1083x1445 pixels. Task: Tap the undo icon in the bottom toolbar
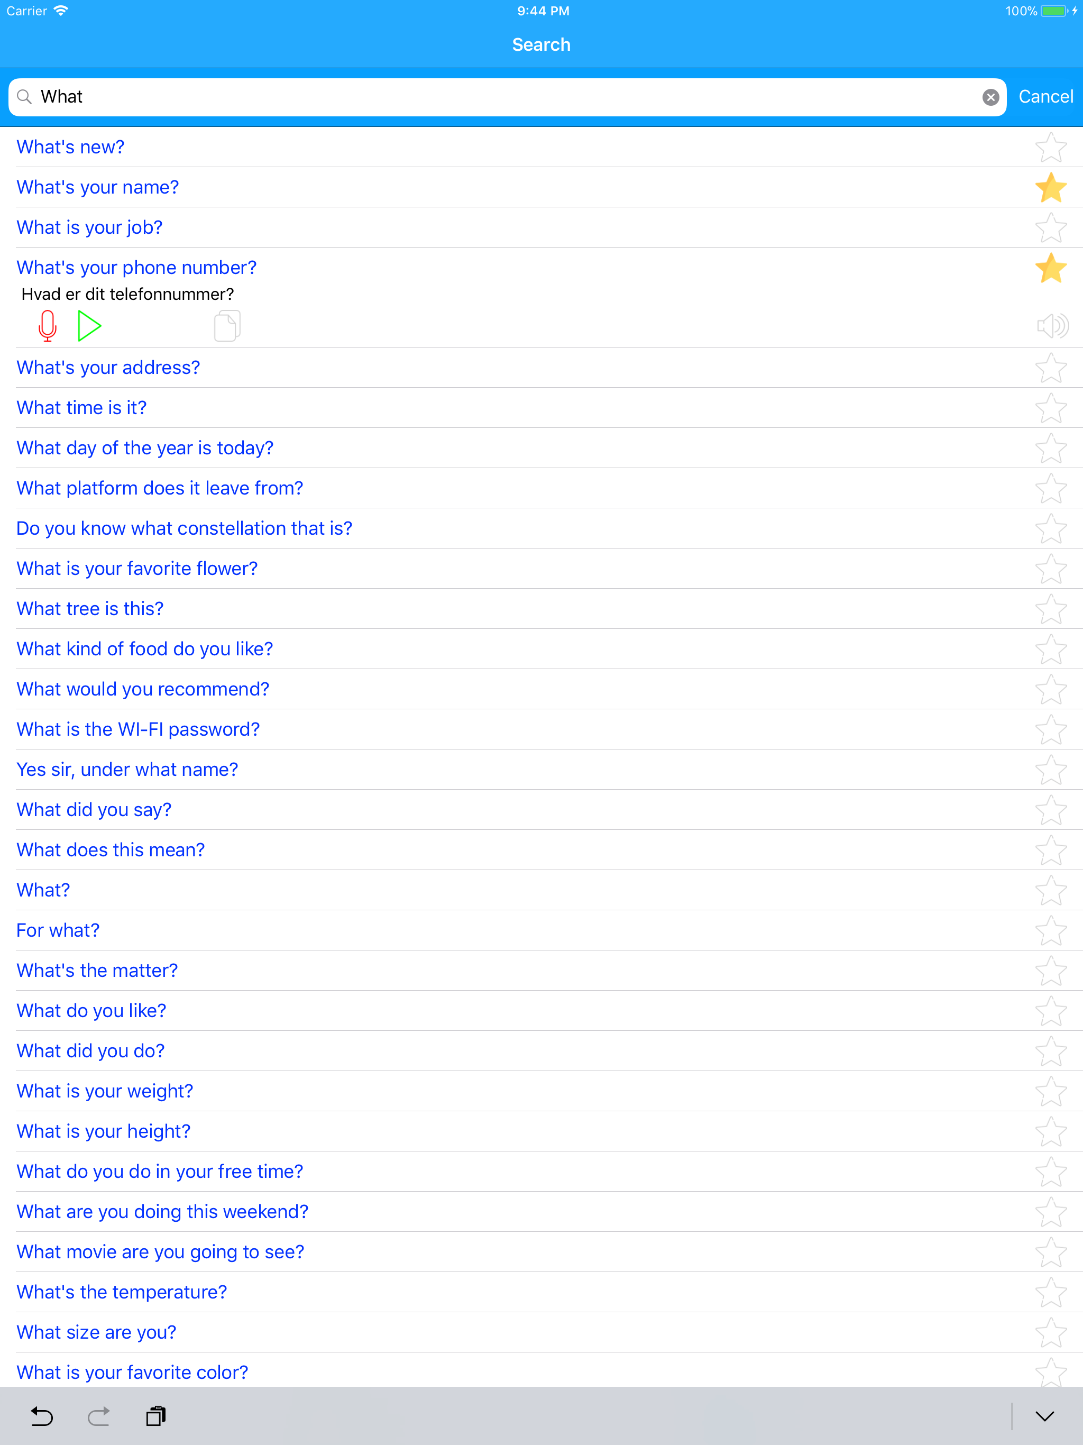coord(41,1416)
